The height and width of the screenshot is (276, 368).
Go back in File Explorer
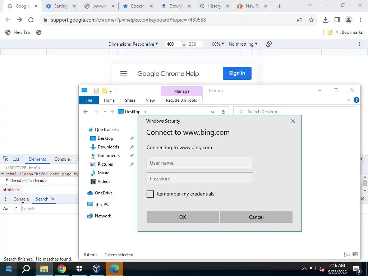tap(86, 112)
